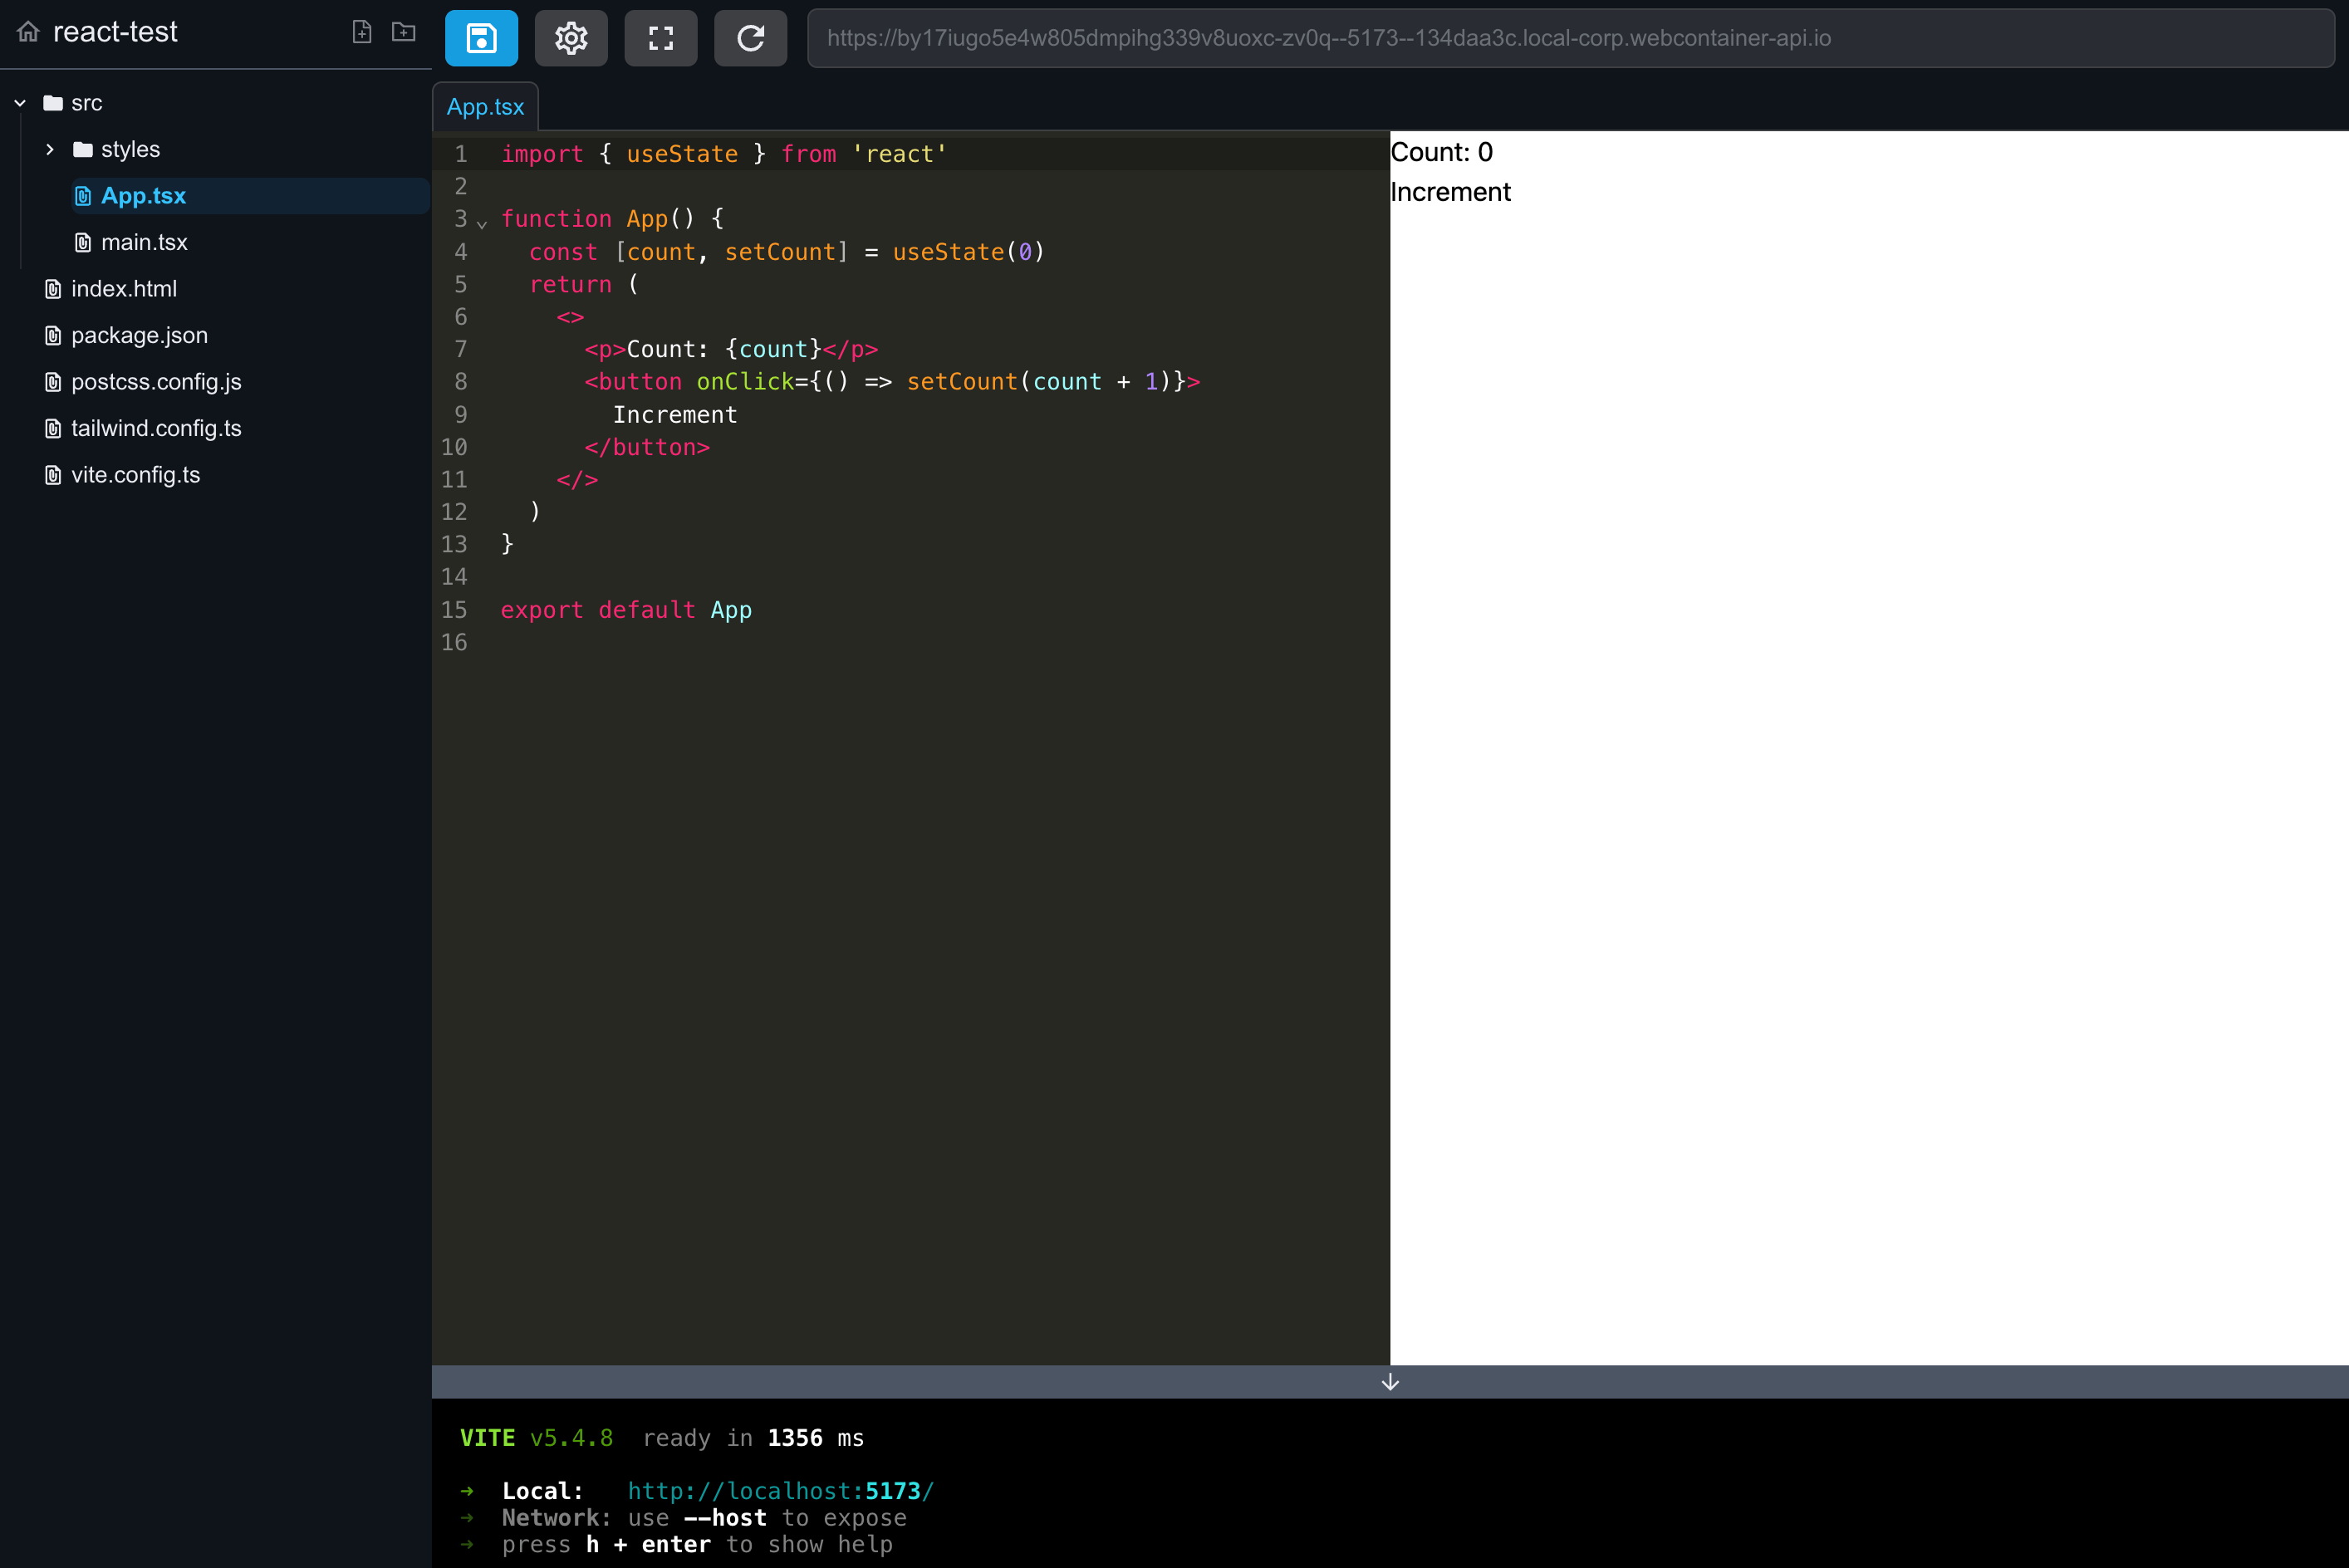Switch to the App.tsx editor tab

(x=485, y=107)
